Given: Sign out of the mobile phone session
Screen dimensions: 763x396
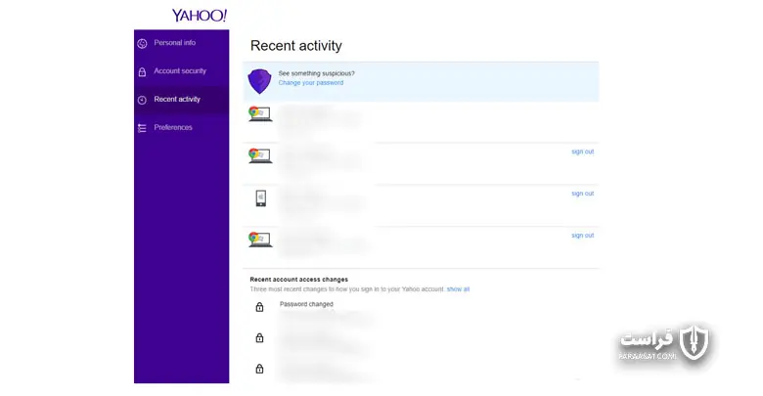Looking at the screenshot, I should coord(582,194).
